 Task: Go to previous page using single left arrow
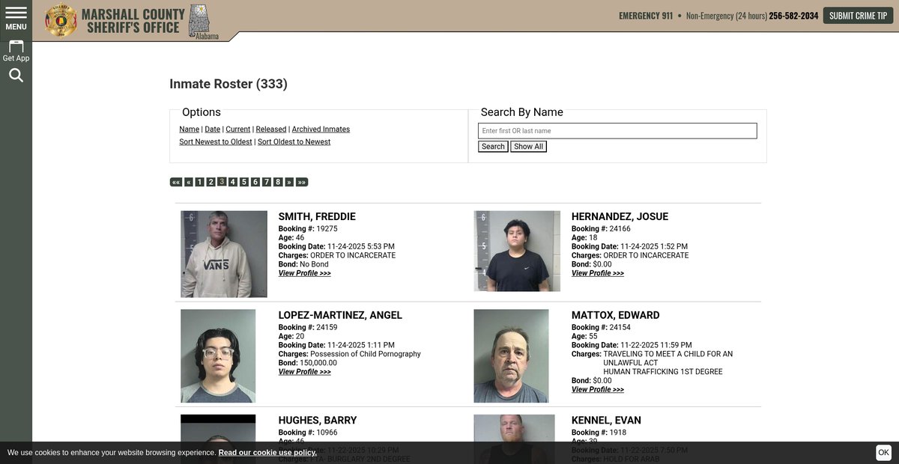point(189,182)
